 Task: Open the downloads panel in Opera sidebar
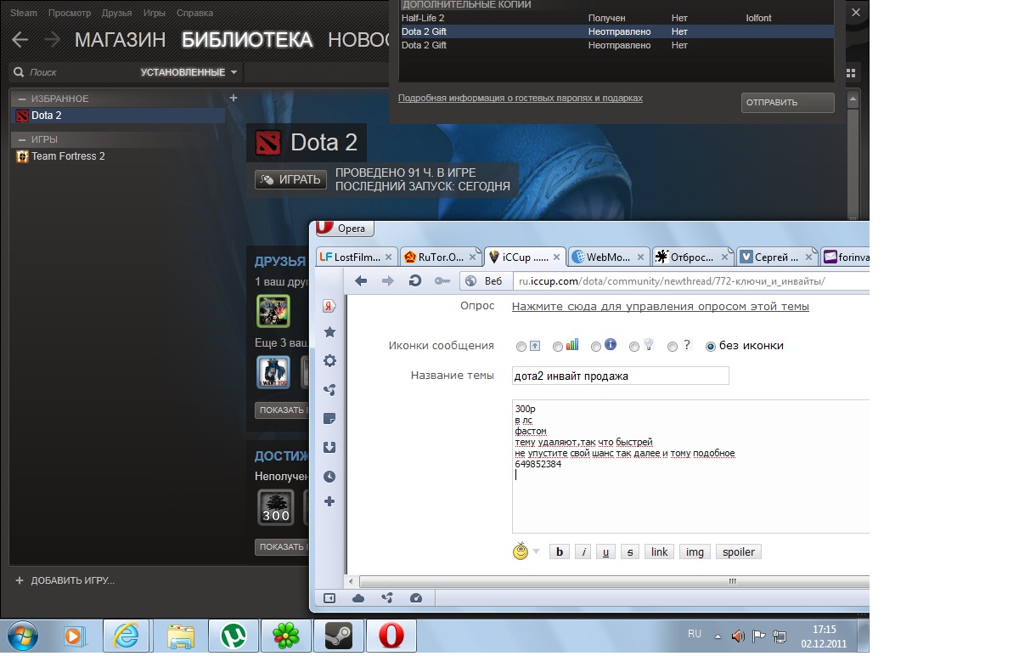[329, 448]
